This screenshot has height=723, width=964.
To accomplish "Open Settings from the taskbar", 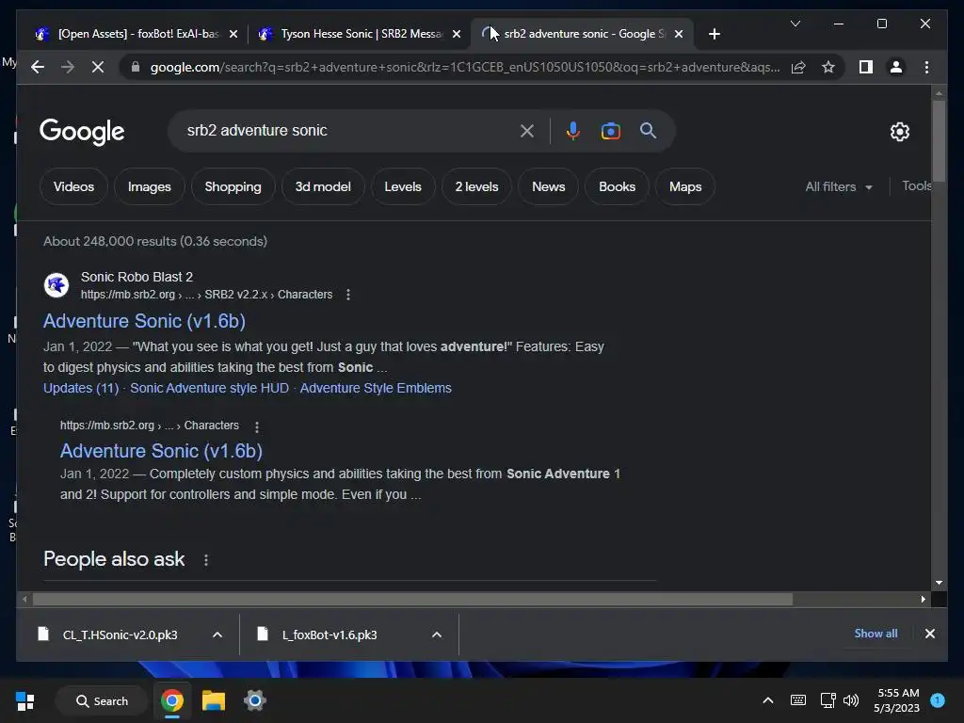I will tap(254, 700).
